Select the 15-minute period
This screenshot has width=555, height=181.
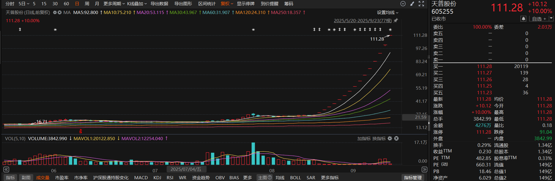[x=44, y=4]
